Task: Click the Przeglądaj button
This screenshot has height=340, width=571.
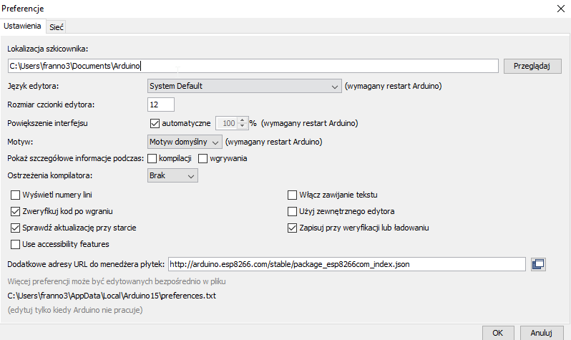Action: pos(532,66)
